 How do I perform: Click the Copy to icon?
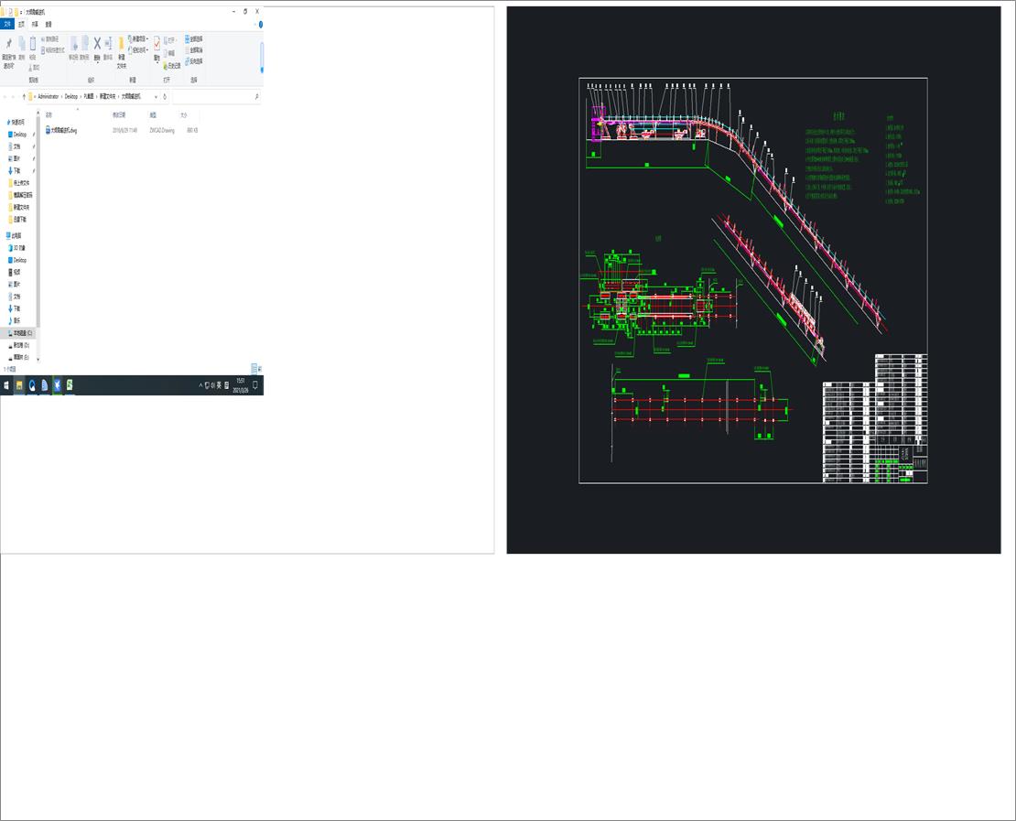pyautogui.click(x=84, y=49)
